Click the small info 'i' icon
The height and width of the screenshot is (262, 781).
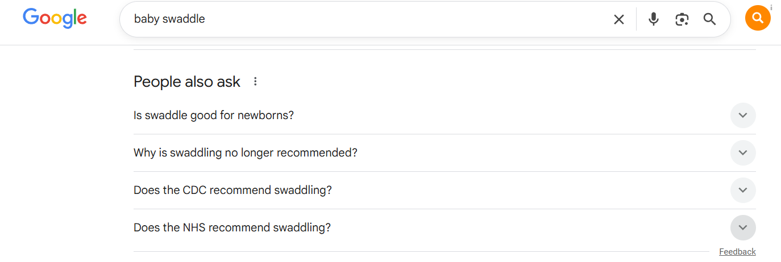tap(771, 7)
